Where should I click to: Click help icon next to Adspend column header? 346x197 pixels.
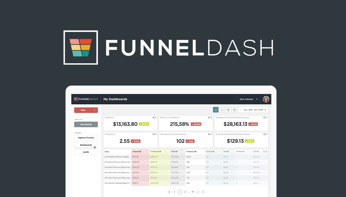(x=140, y=152)
